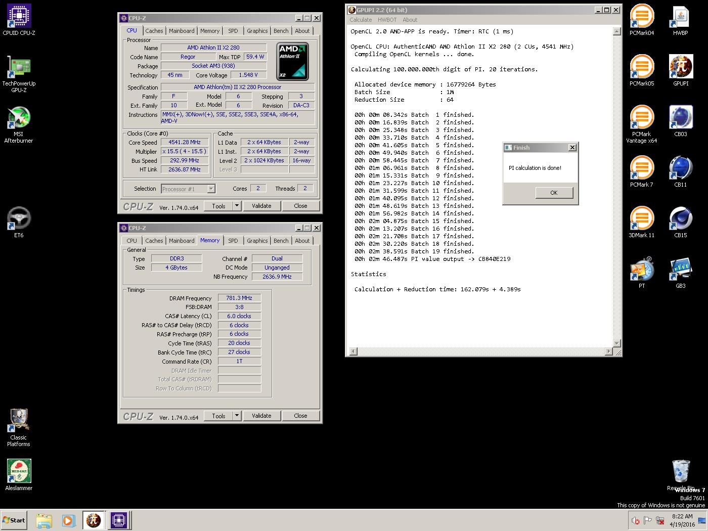Click the network icon in the system tray

(660, 520)
